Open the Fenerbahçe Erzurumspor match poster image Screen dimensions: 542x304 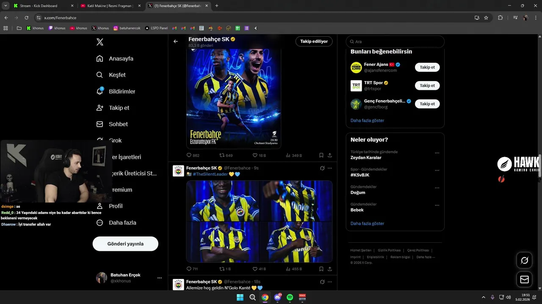coord(234,98)
